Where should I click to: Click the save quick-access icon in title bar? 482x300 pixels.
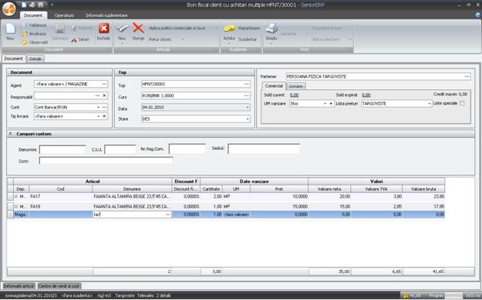[40, 5]
